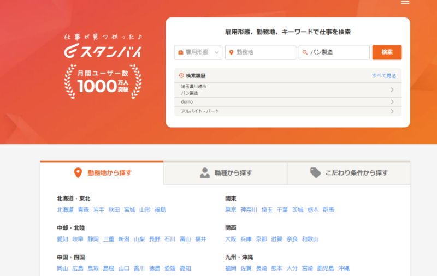The width and height of the screenshot is (437, 276).
Task: Click the person icon on 職種から探す tab
Action: click(x=205, y=173)
